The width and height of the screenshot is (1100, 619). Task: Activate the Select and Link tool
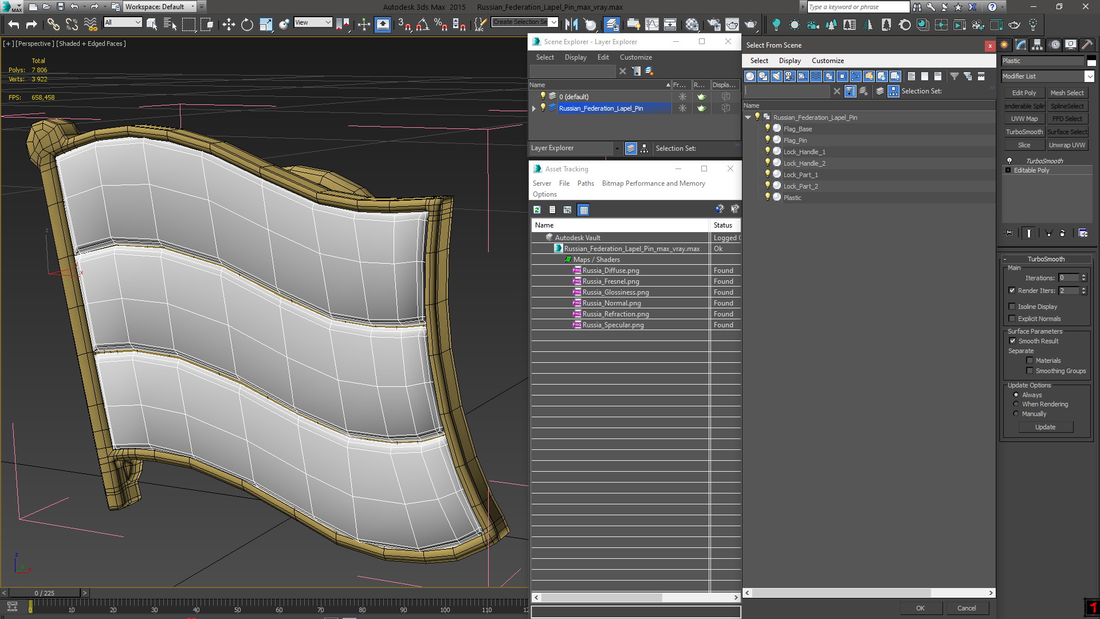coord(53,24)
